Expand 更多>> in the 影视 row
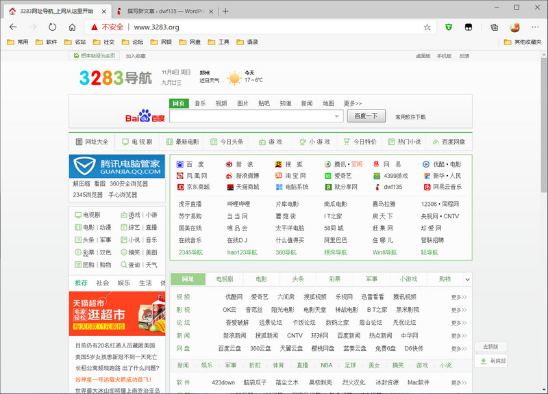Screen dimensions: 548x394 click(459, 310)
